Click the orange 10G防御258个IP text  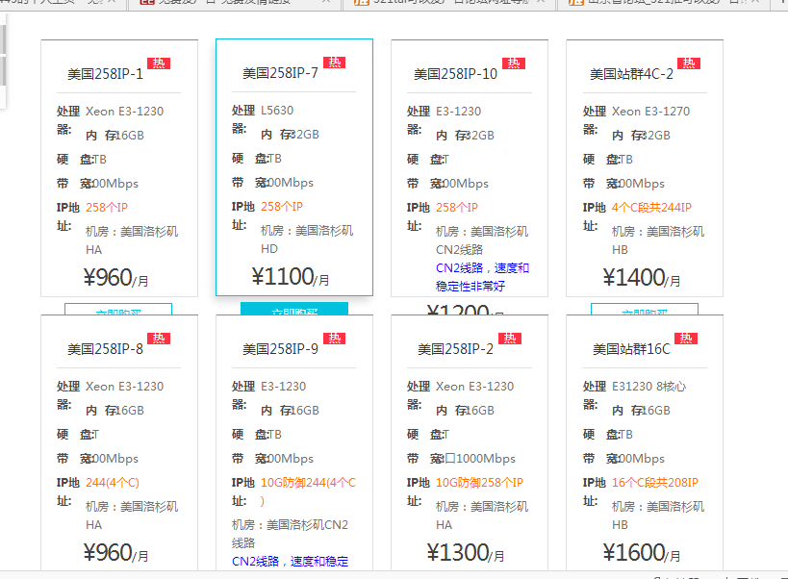tap(479, 483)
